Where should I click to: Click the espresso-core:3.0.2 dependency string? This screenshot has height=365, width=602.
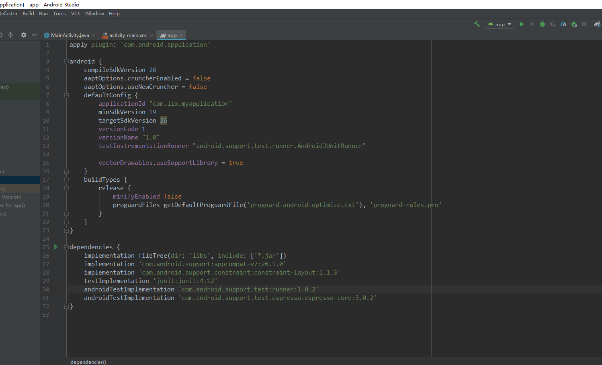tap(277, 298)
